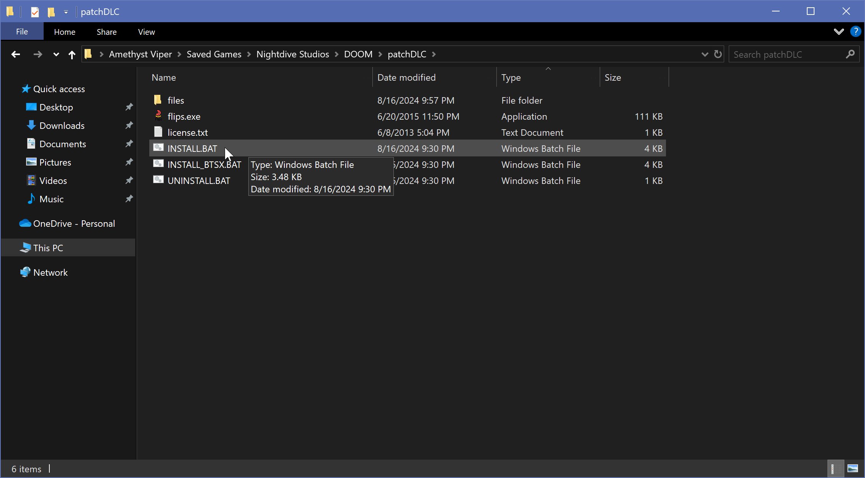Click the New folder icon in the title bar
Screen dimensions: 865x478
pyautogui.click(x=51, y=12)
